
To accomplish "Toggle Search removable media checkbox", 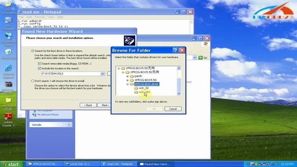I will (x=39, y=64).
